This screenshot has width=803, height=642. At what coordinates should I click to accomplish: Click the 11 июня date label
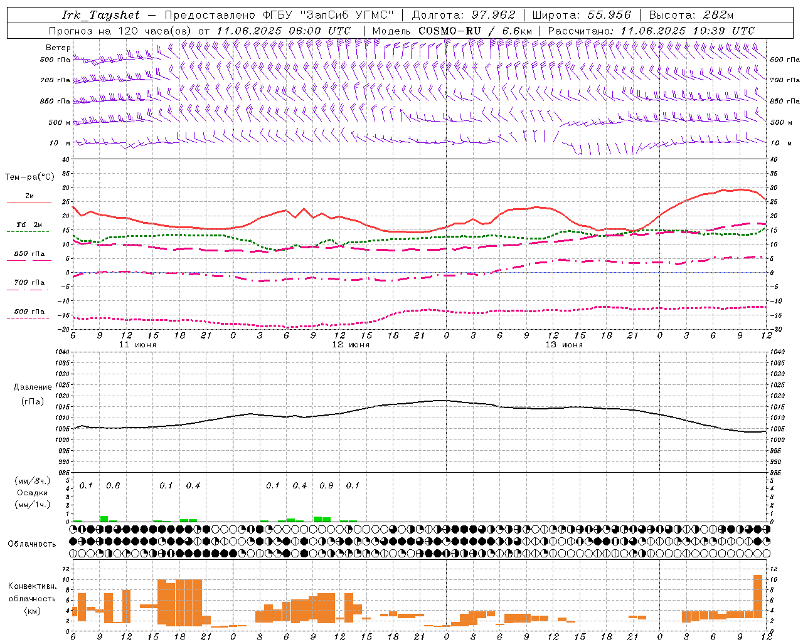137,345
